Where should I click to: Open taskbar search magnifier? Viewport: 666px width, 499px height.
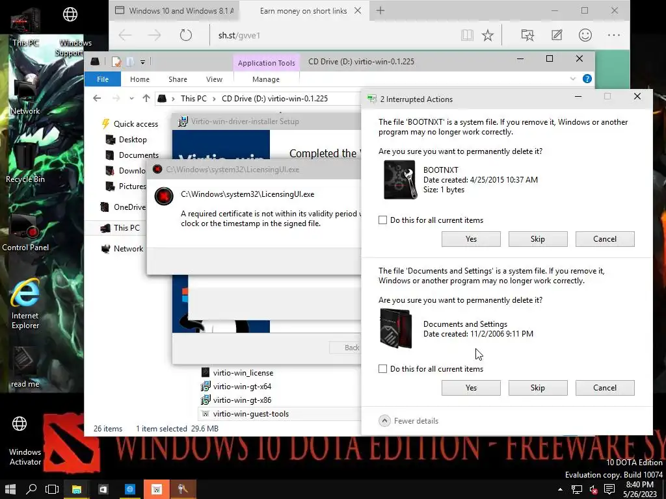pyautogui.click(x=31, y=489)
